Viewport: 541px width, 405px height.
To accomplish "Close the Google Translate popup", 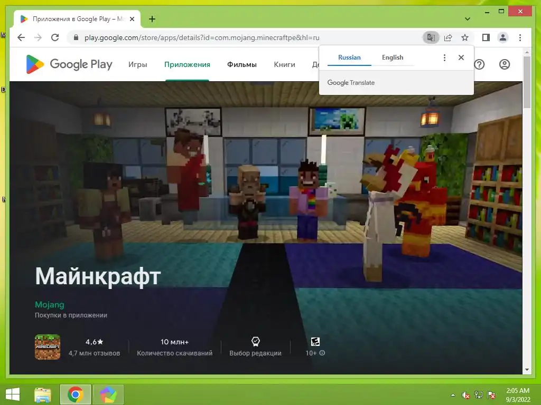I will 461,57.
